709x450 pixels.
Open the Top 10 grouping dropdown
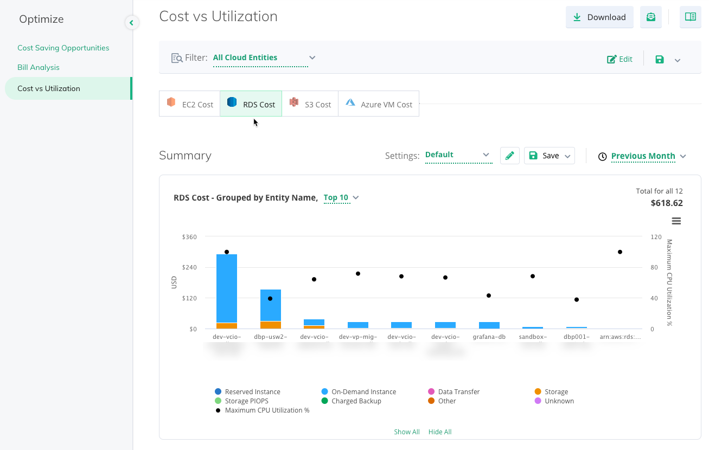tap(341, 198)
